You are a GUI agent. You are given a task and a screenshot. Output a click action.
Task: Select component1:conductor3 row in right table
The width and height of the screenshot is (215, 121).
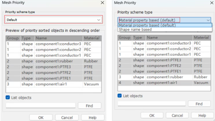coord(164,43)
